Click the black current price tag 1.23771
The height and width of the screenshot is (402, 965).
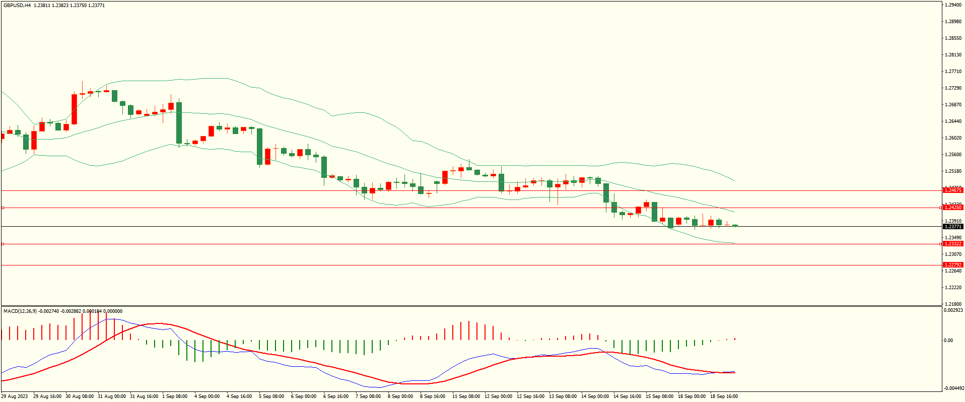pyautogui.click(x=952, y=227)
